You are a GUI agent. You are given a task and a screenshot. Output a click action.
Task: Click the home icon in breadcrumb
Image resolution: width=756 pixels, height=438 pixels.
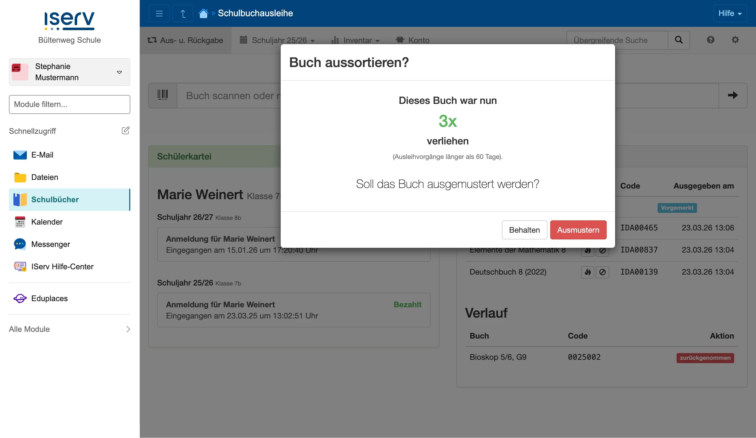[203, 13]
